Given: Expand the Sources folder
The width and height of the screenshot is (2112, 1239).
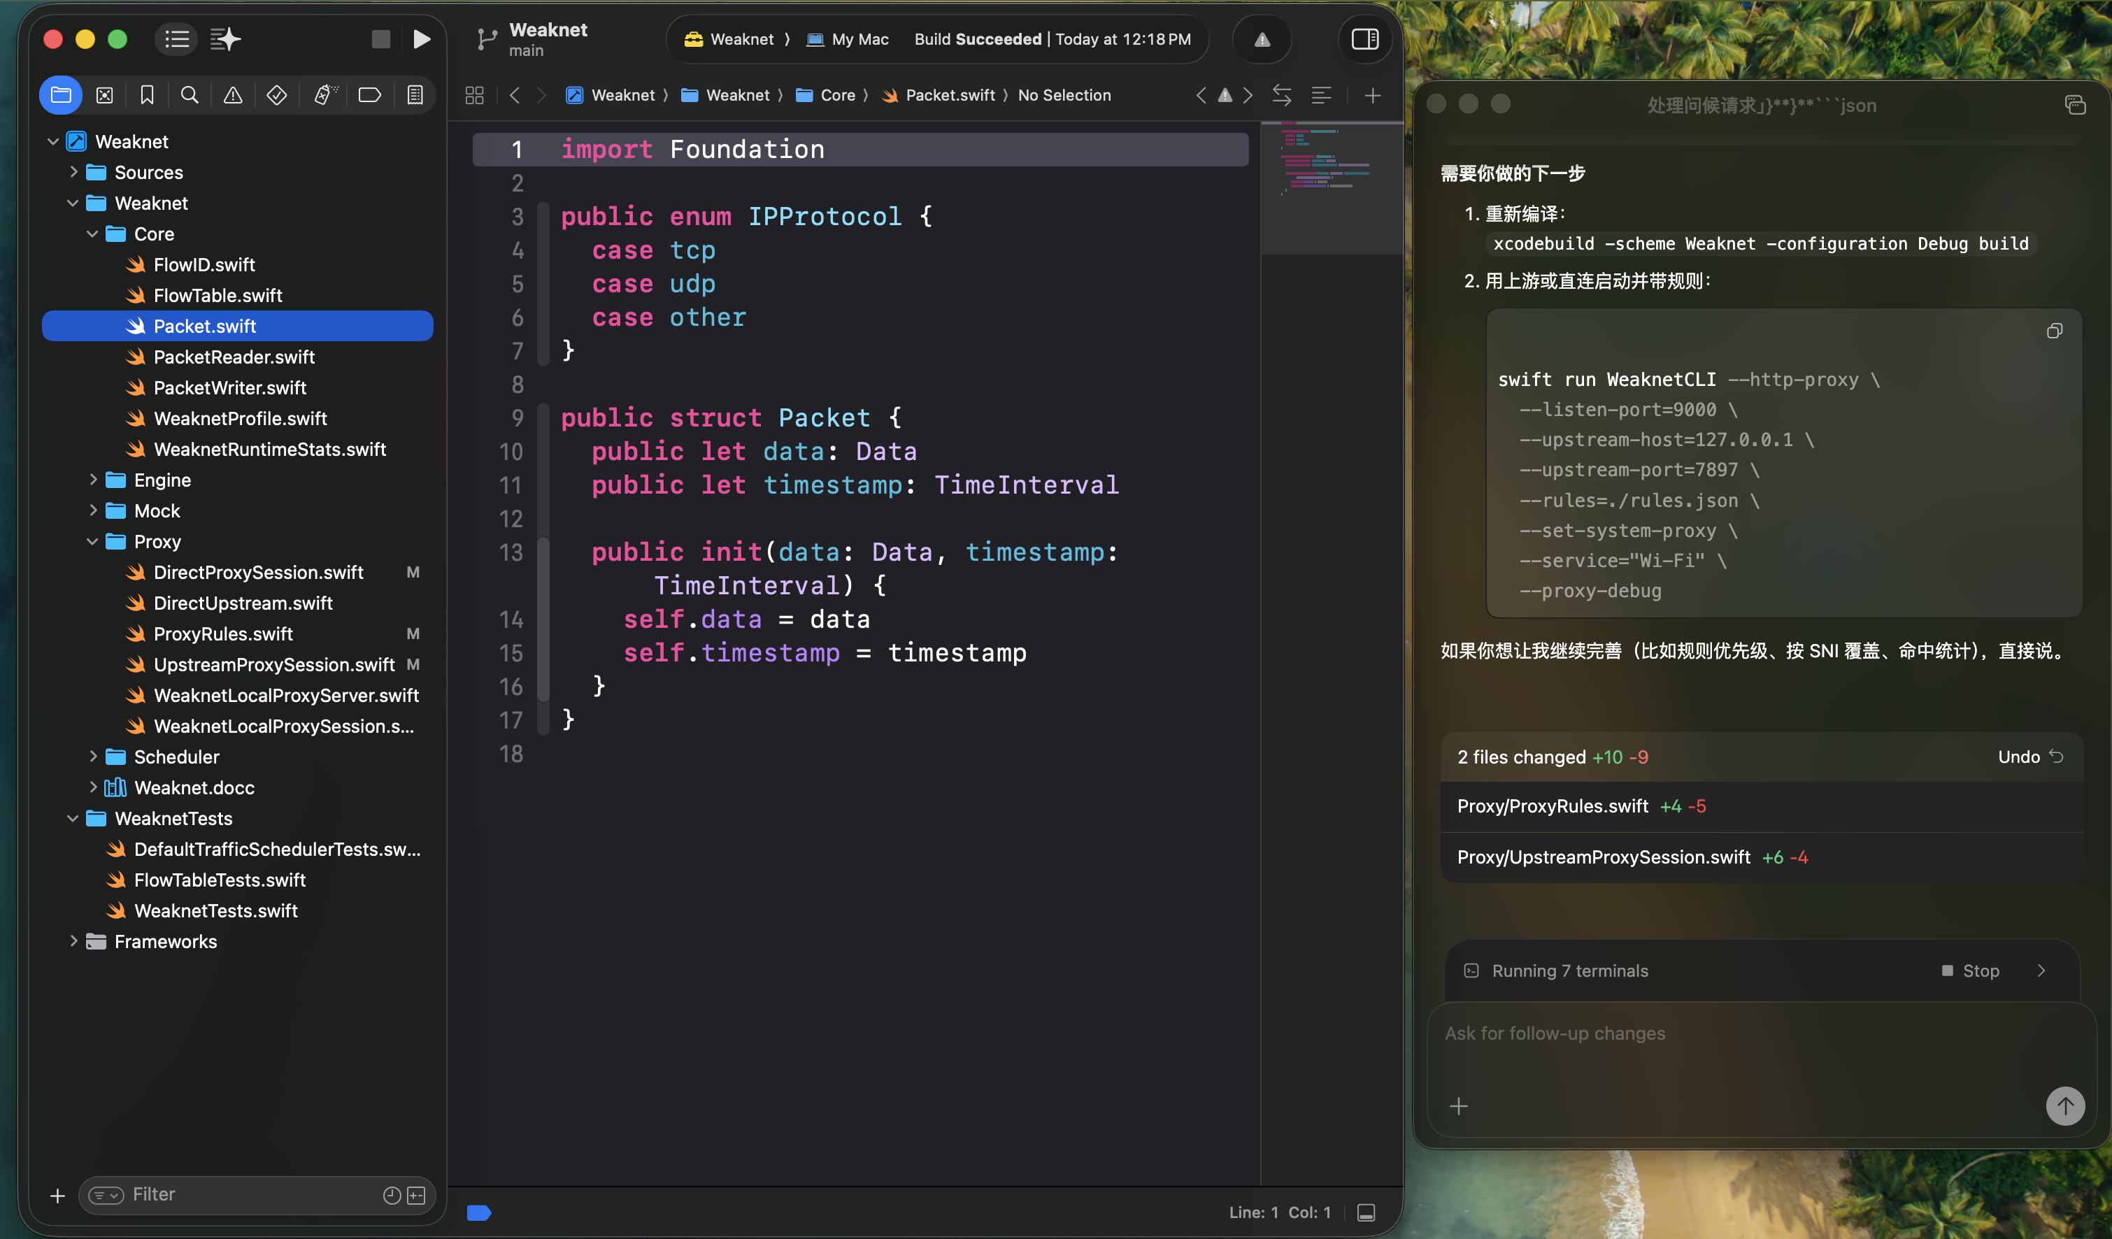Looking at the screenshot, I should [x=73, y=173].
